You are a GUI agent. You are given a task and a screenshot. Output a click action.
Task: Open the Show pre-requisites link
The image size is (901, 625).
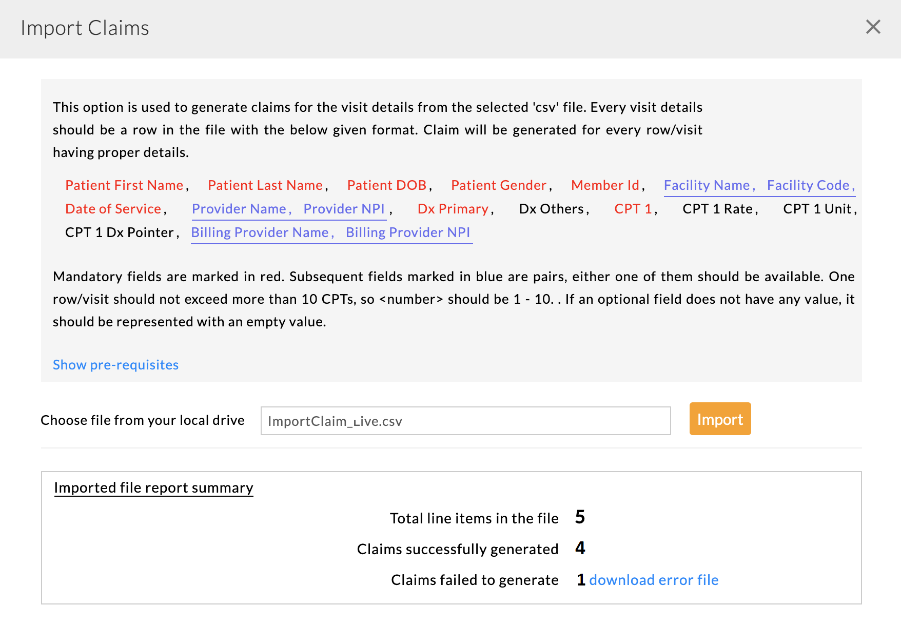point(115,365)
